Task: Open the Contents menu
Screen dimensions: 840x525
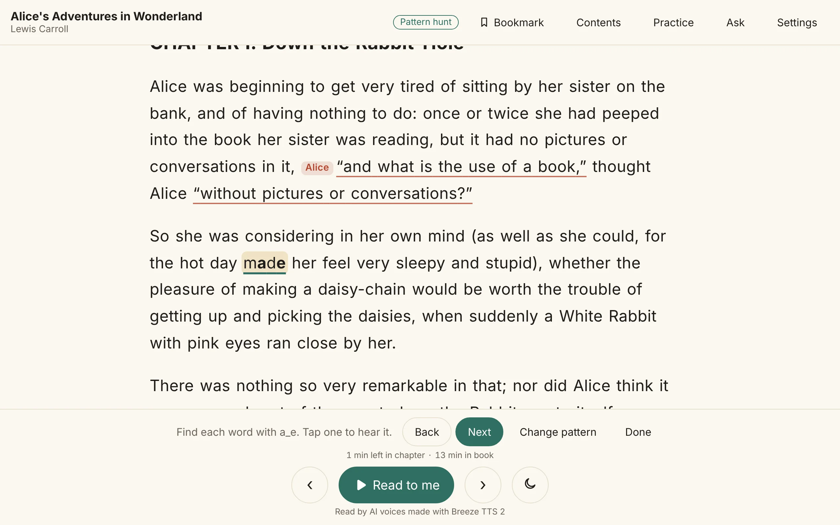Action: click(x=598, y=23)
